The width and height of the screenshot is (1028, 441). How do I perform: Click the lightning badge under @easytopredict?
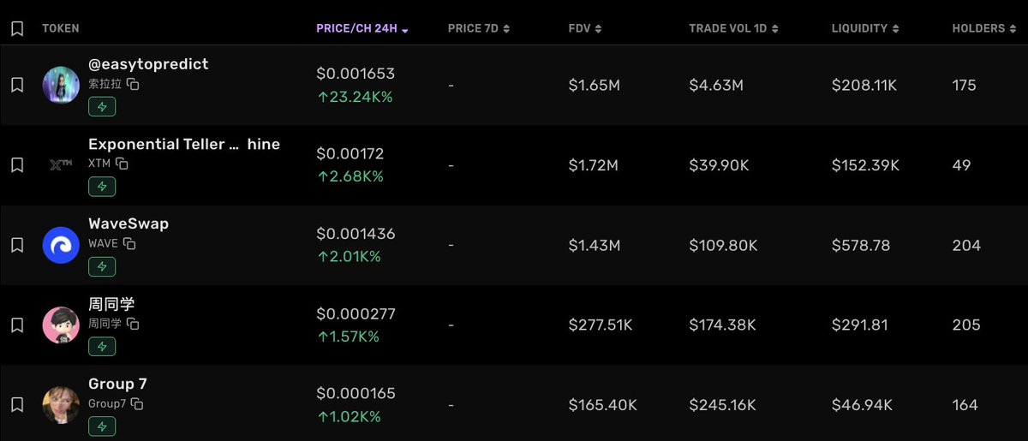click(102, 107)
